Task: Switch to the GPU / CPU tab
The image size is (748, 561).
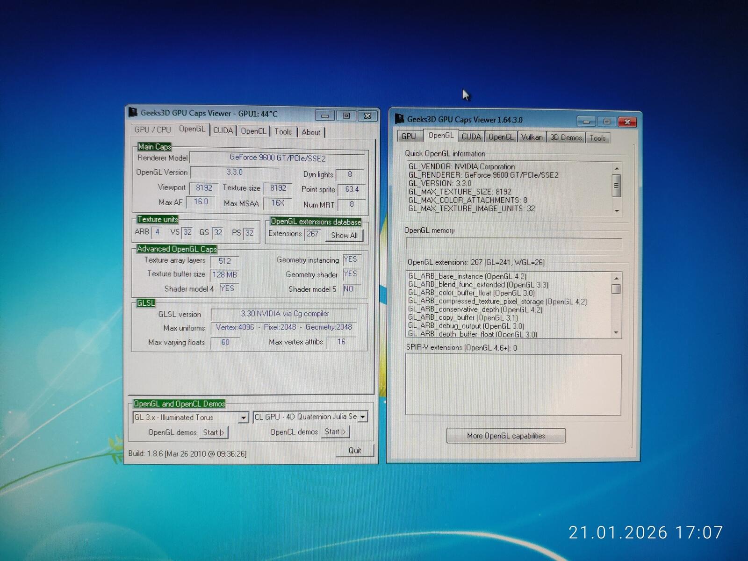Action: [x=152, y=130]
